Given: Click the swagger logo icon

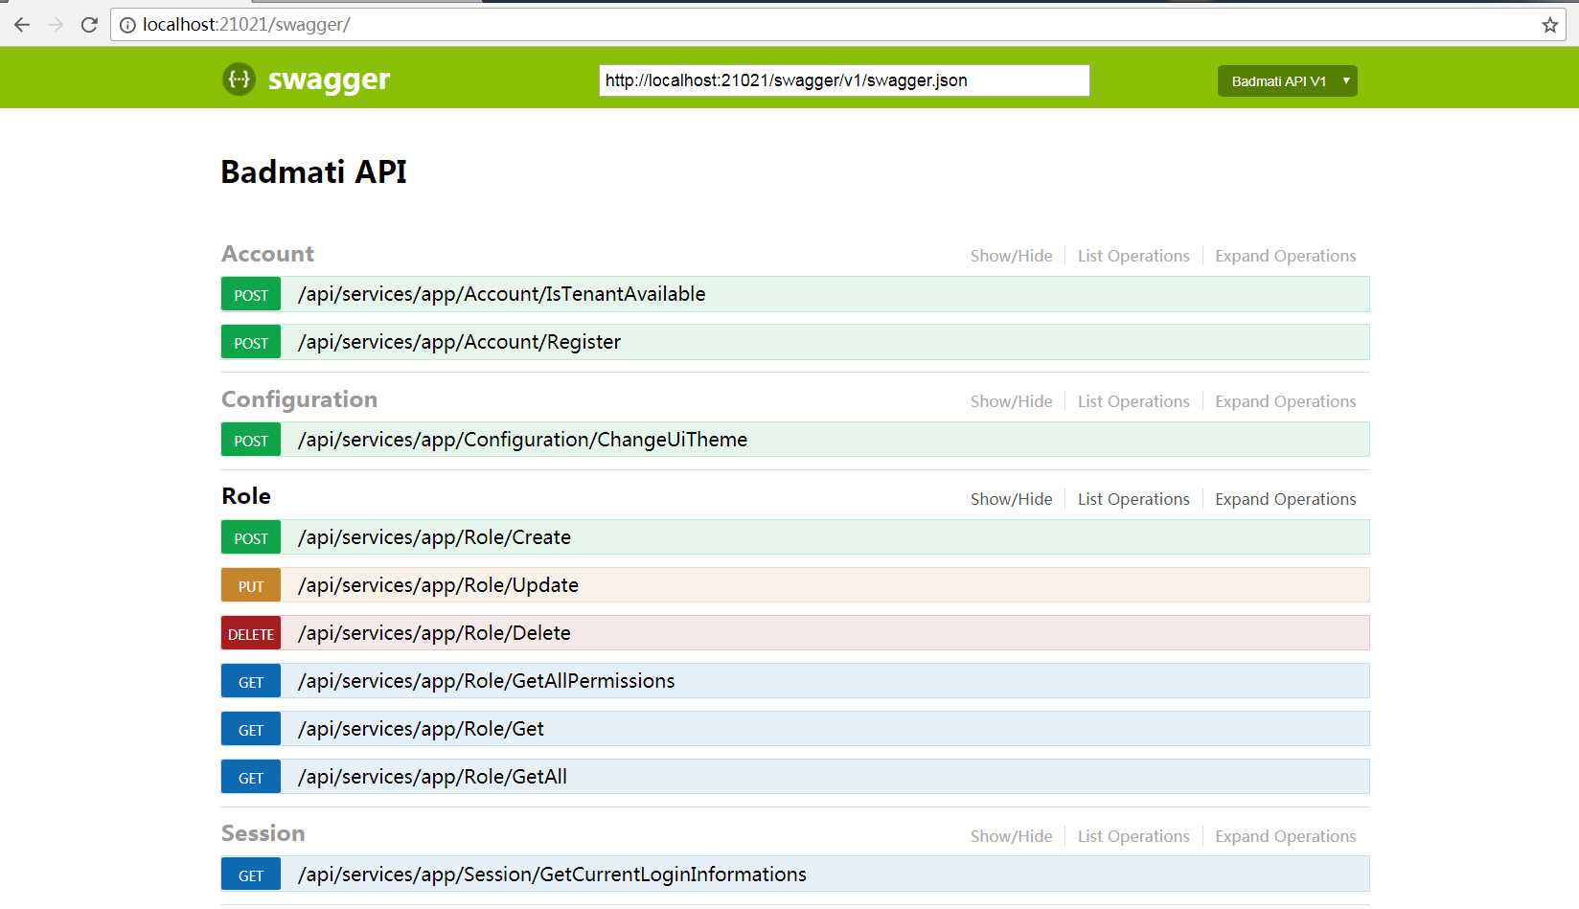Looking at the screenshot, I should pos(239,79).
